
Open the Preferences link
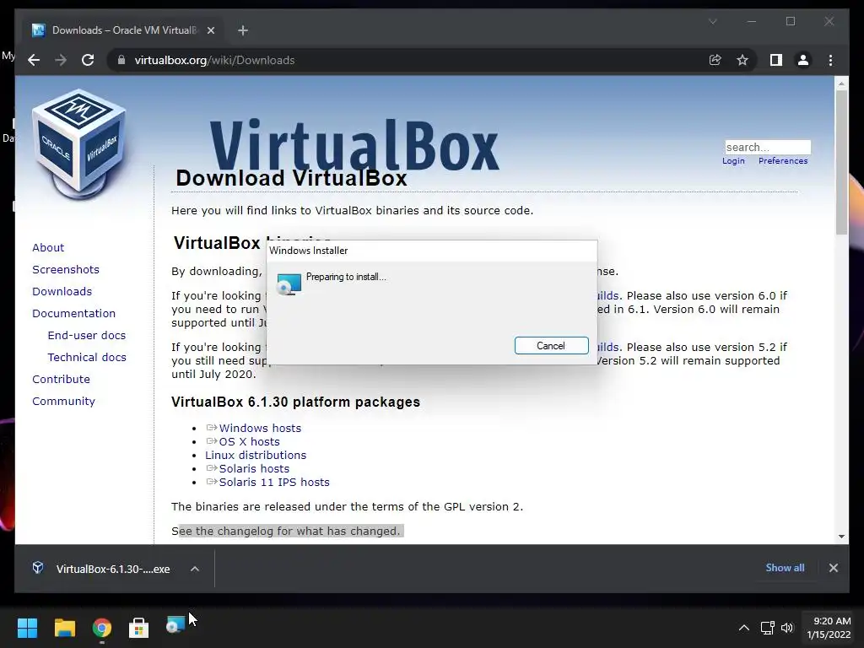[x=783, y=161]
